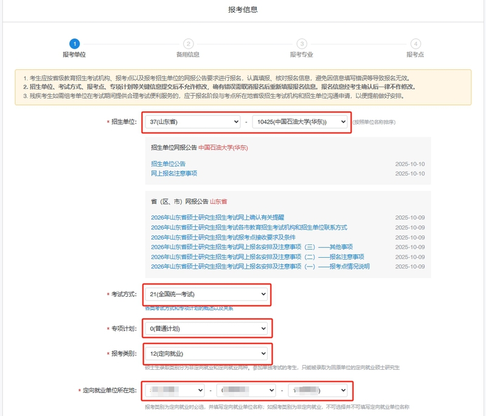Open the province dropdown showing 37(山东省)
The image size is (486, 416).
tap(193, 122)
